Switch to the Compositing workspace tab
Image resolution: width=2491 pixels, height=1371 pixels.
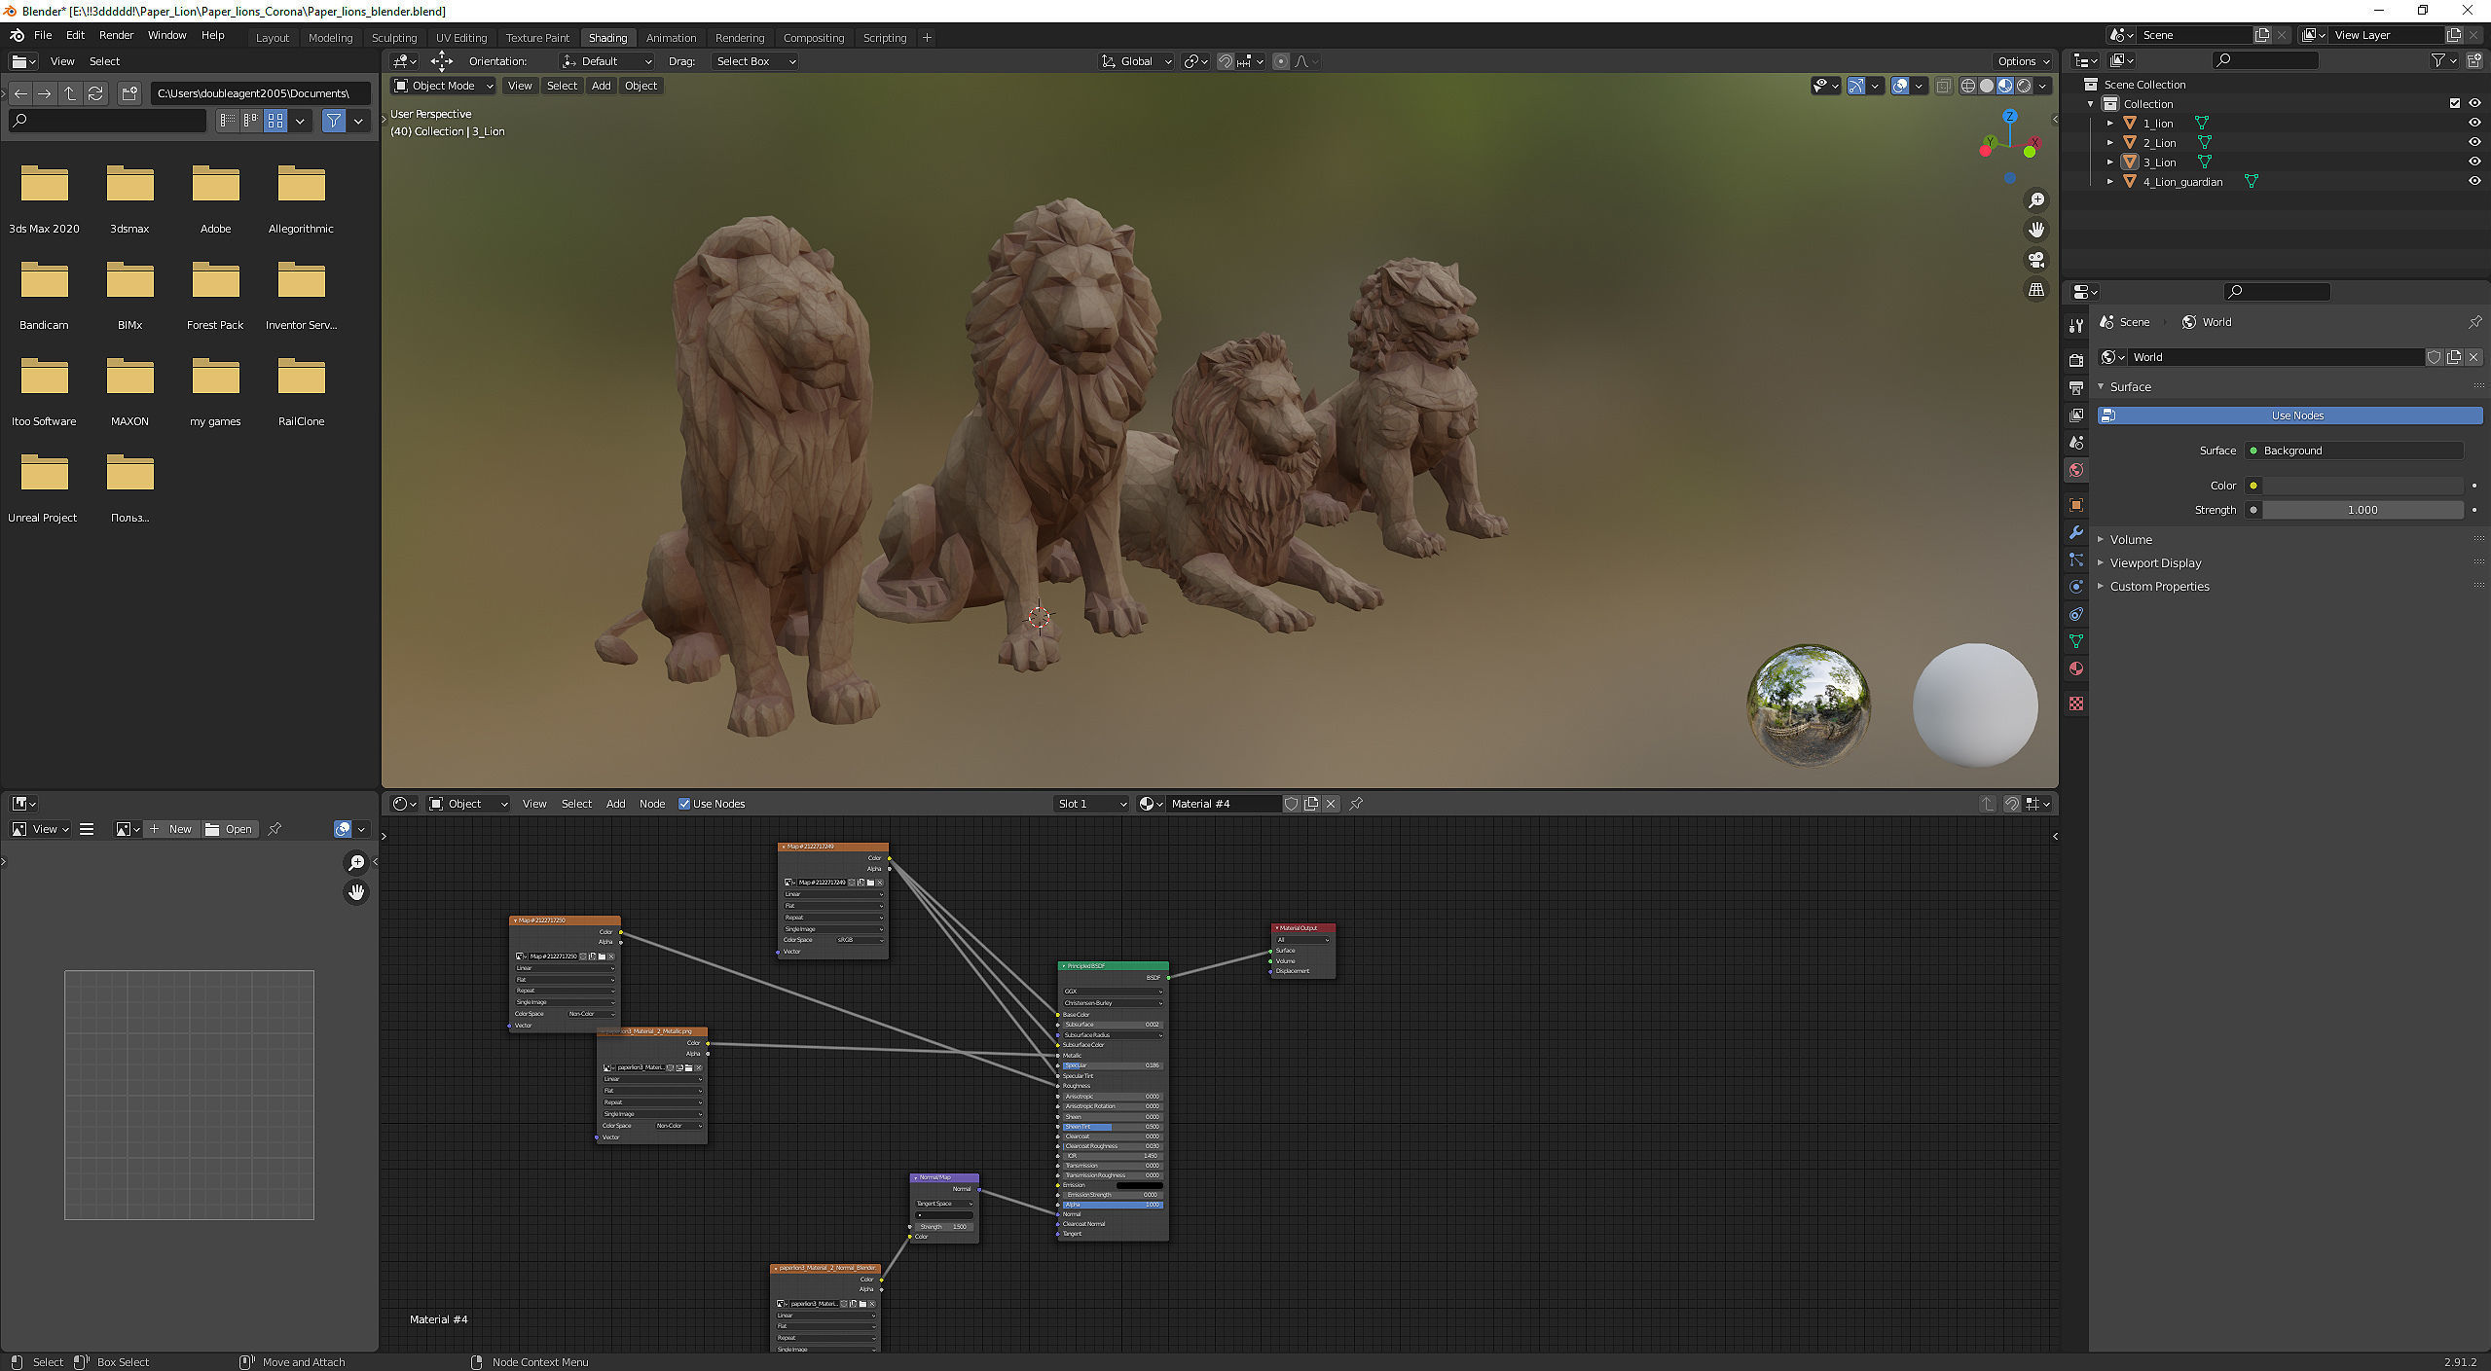tap(813, 38)
